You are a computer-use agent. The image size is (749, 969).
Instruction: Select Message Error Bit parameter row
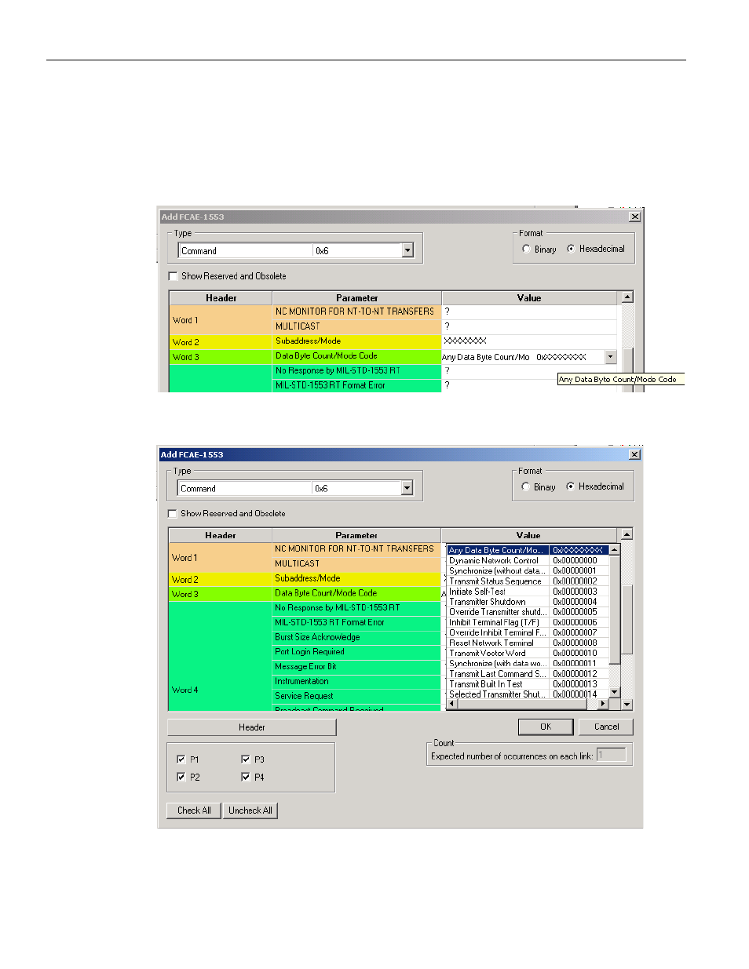357,667
